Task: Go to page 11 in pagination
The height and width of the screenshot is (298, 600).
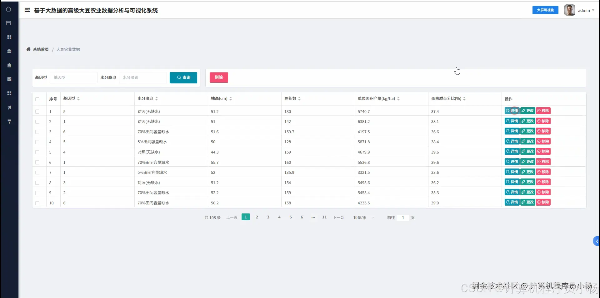Action: pos(324,217)
